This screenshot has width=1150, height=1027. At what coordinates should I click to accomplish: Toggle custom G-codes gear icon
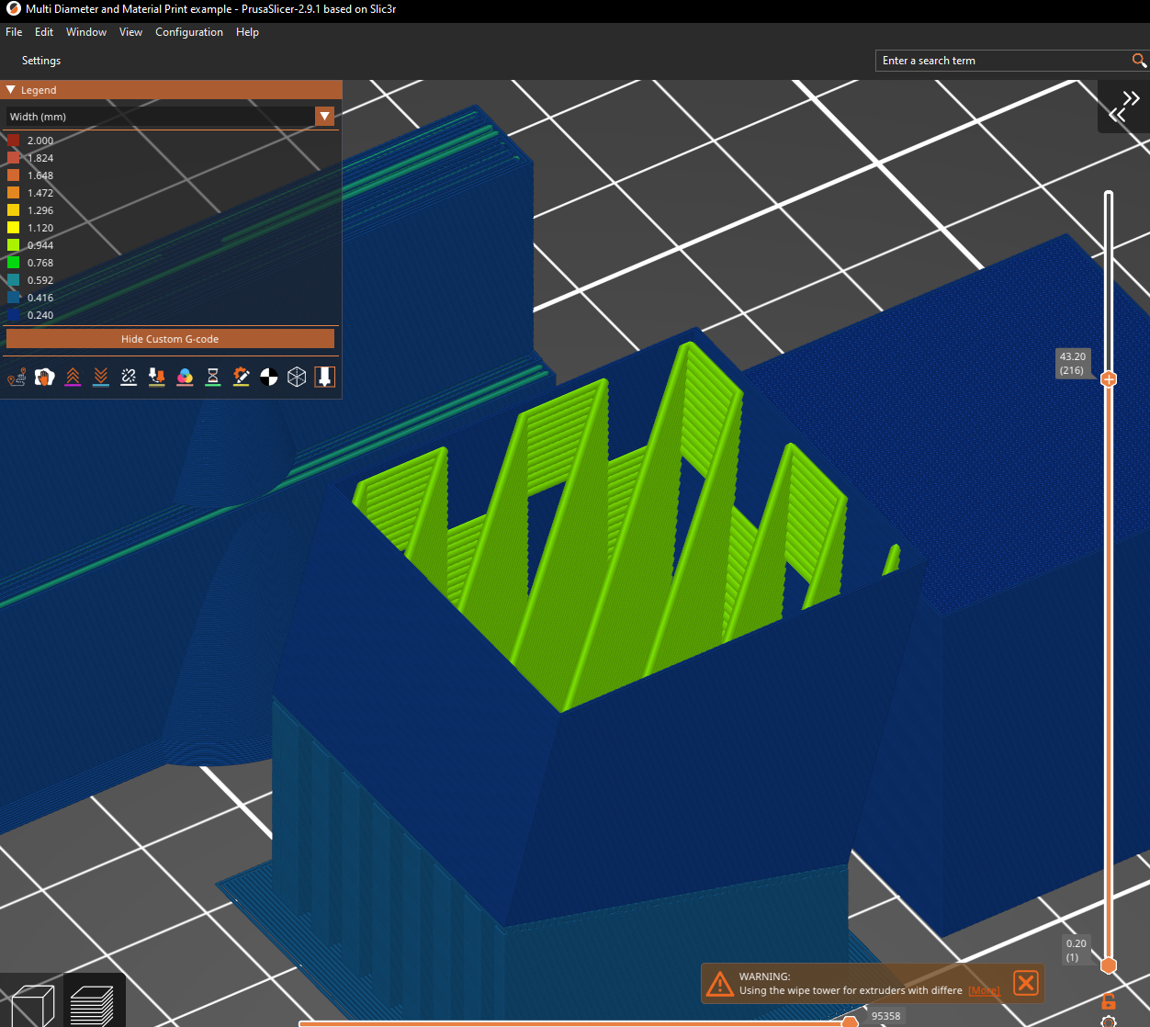(x=241, y=378)
